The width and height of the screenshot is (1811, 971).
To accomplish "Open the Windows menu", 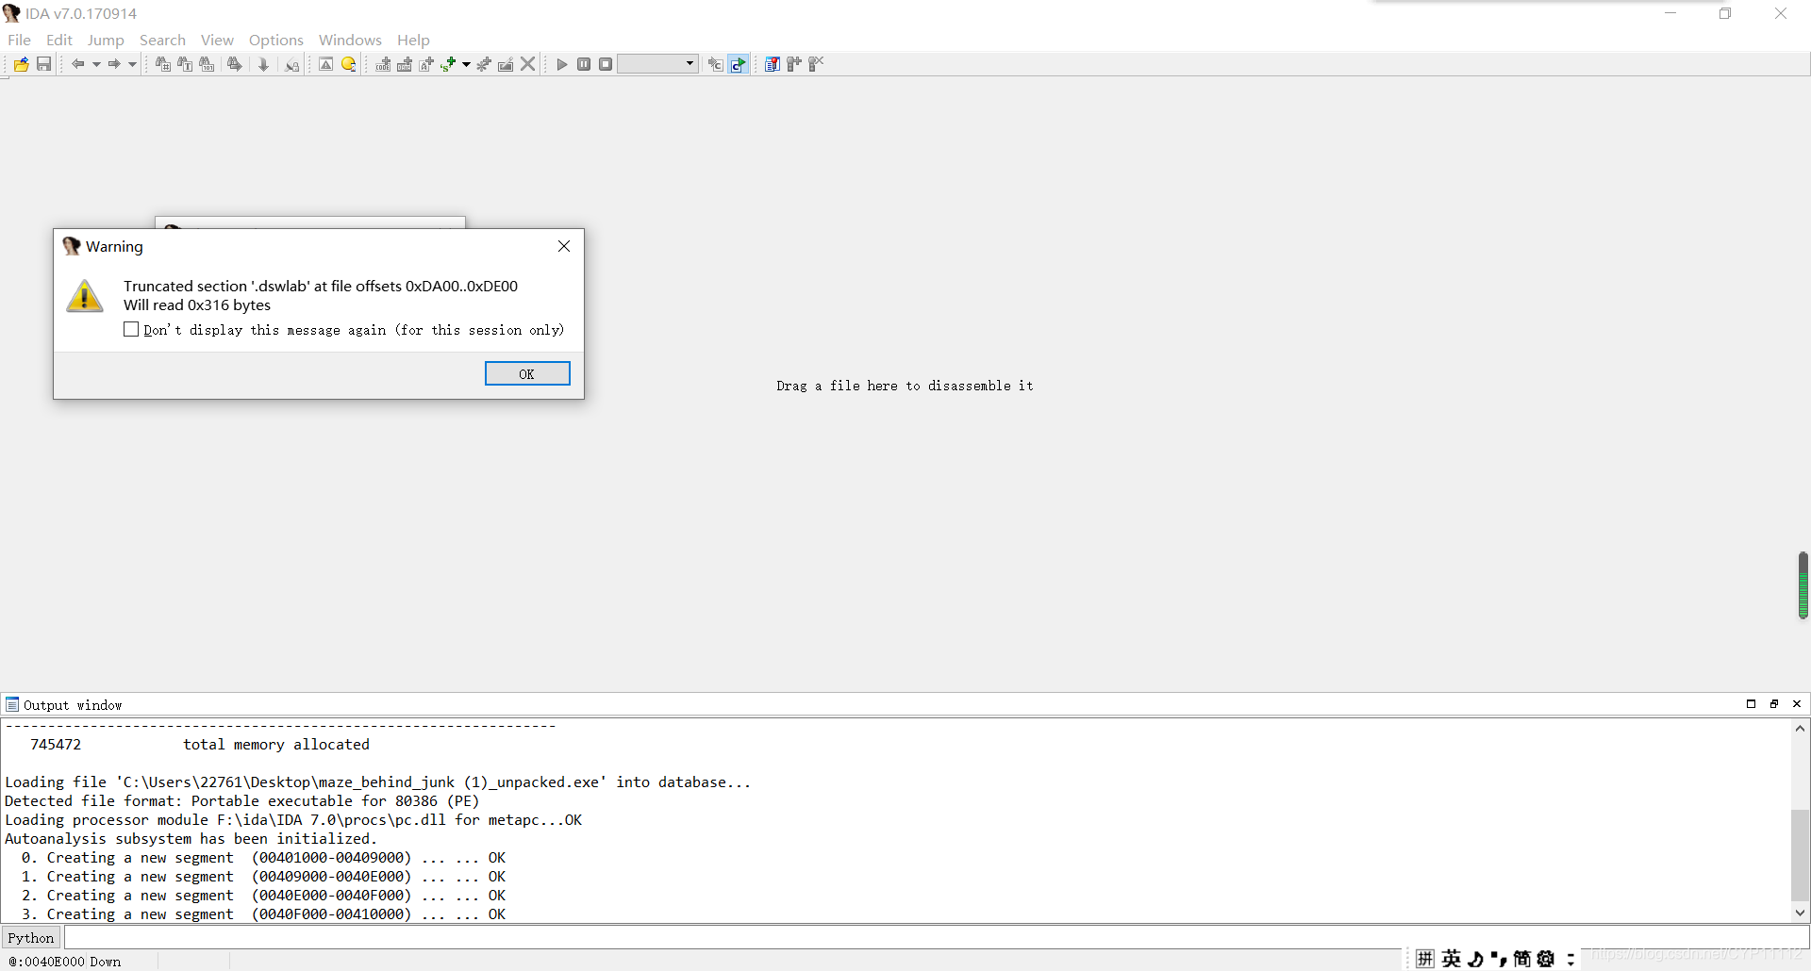I will (x=350, y=40).
